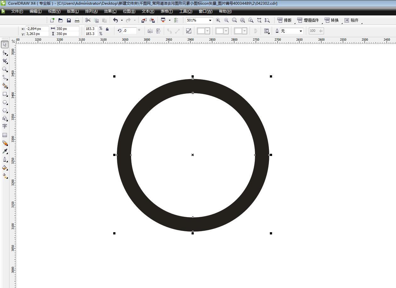The height and width of the screenshot is (288, 396).
Task: Activate the Zoom tool in the toolbox
Action: [x=5, y=70]
